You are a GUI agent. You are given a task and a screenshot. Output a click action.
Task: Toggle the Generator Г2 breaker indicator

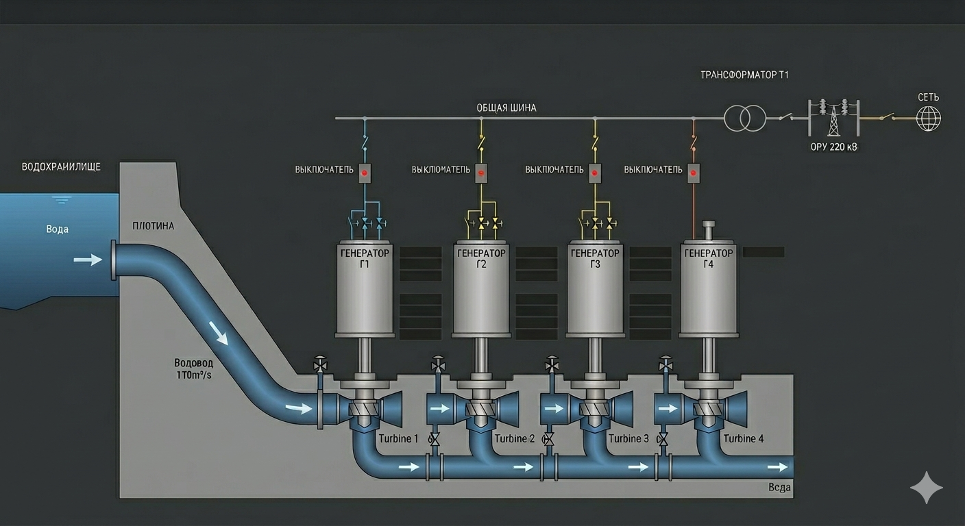point(481,173)
